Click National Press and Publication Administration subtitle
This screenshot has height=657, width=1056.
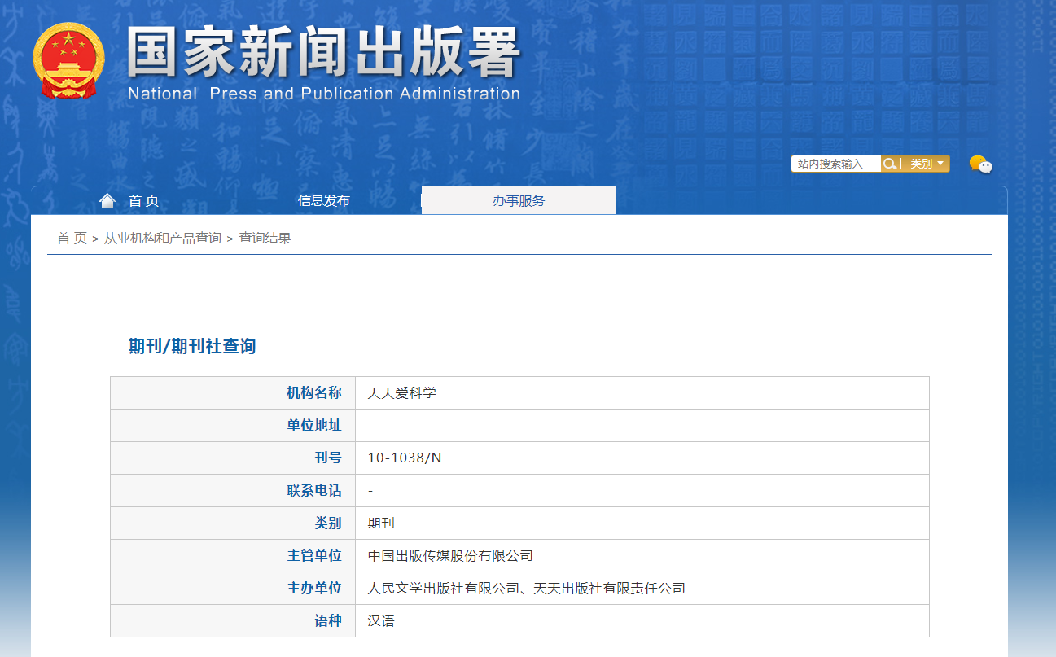(x=323, y=94)
